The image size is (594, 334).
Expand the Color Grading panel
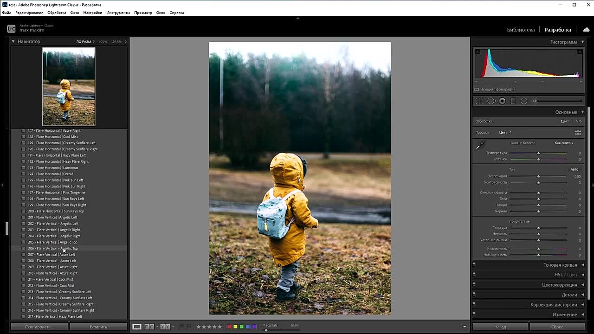[582, 285]
